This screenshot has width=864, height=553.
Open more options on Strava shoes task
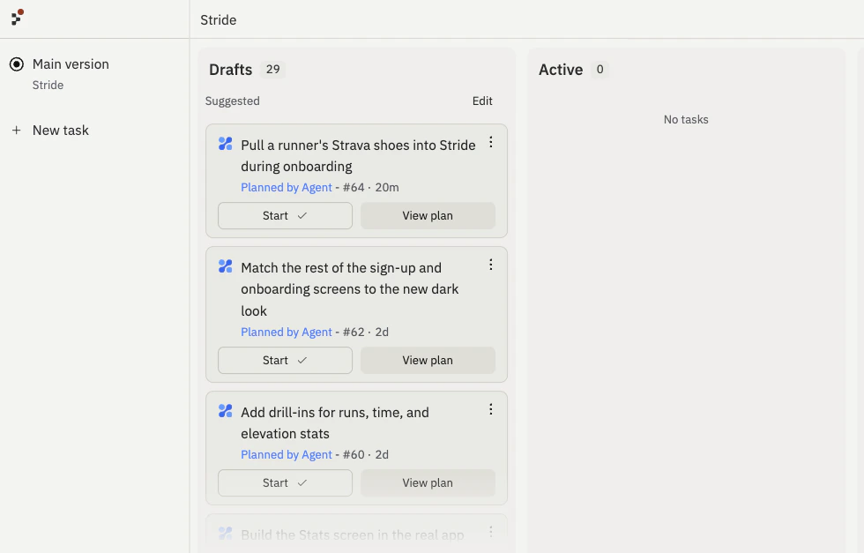490,143
